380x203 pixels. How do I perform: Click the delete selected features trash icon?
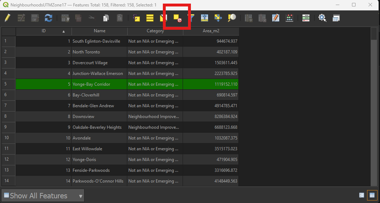[x=78, y=18]
